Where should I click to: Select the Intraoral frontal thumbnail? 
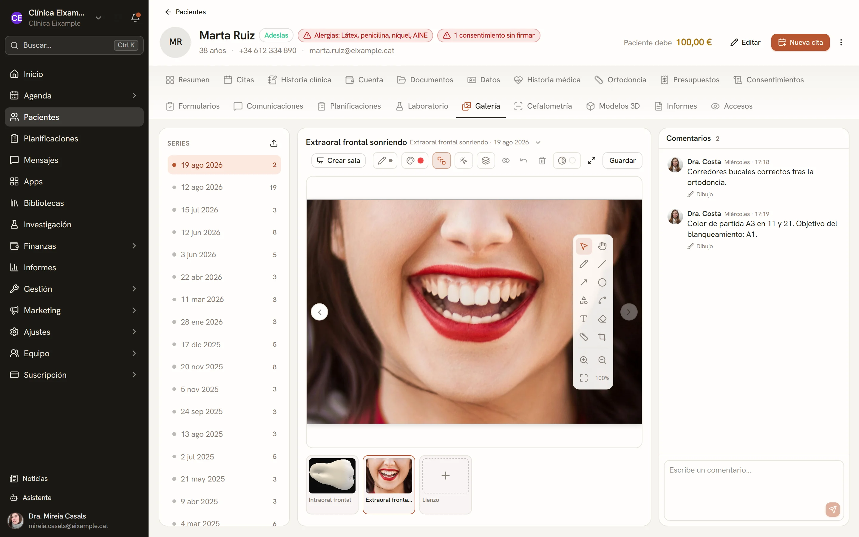[x=332, y=484]
